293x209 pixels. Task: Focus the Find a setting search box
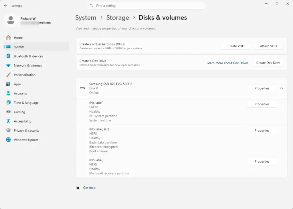(146, 6)
